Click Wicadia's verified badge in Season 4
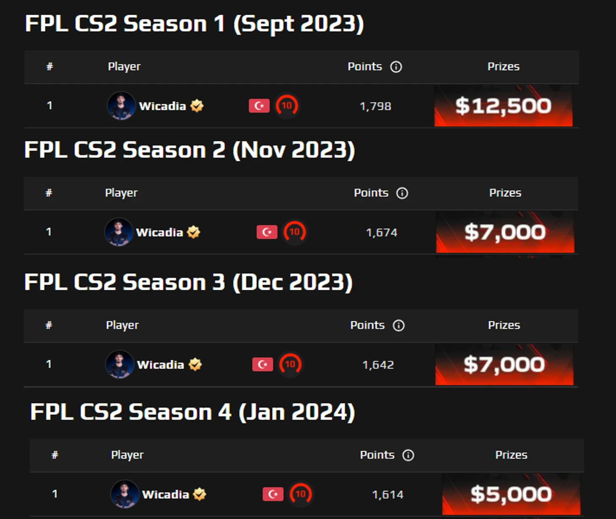Screen dimensions: 616x519 click(200, 494)
